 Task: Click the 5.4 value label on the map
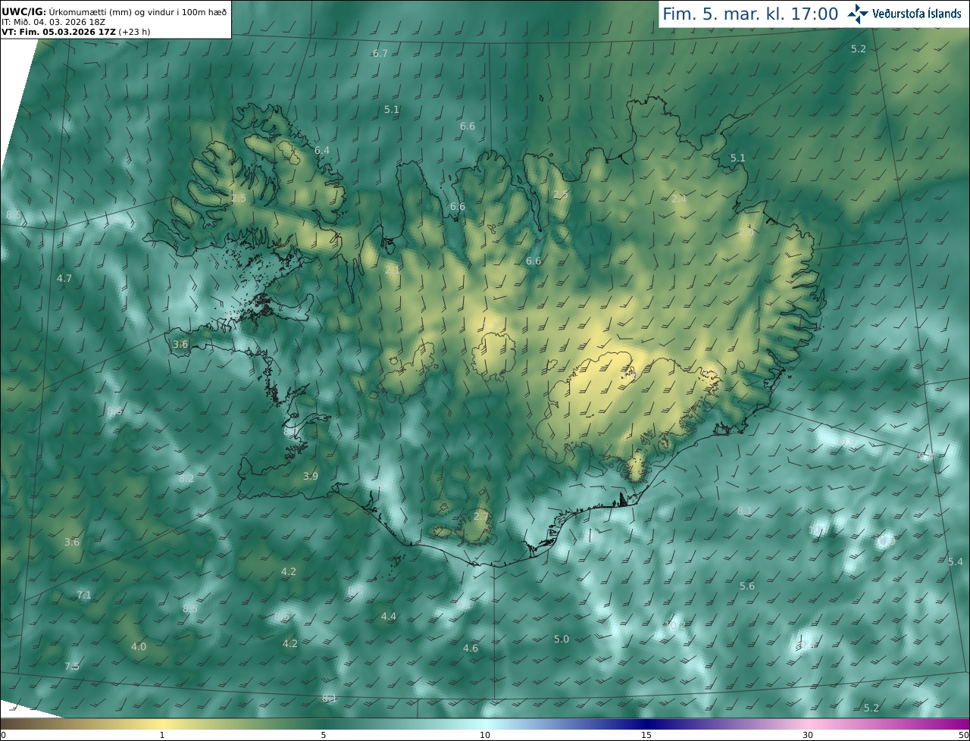[956, 561]
